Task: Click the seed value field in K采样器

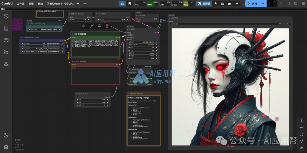Action: 143,42
